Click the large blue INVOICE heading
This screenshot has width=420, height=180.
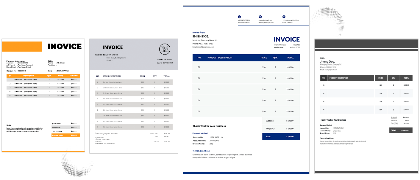click(287, 39)
